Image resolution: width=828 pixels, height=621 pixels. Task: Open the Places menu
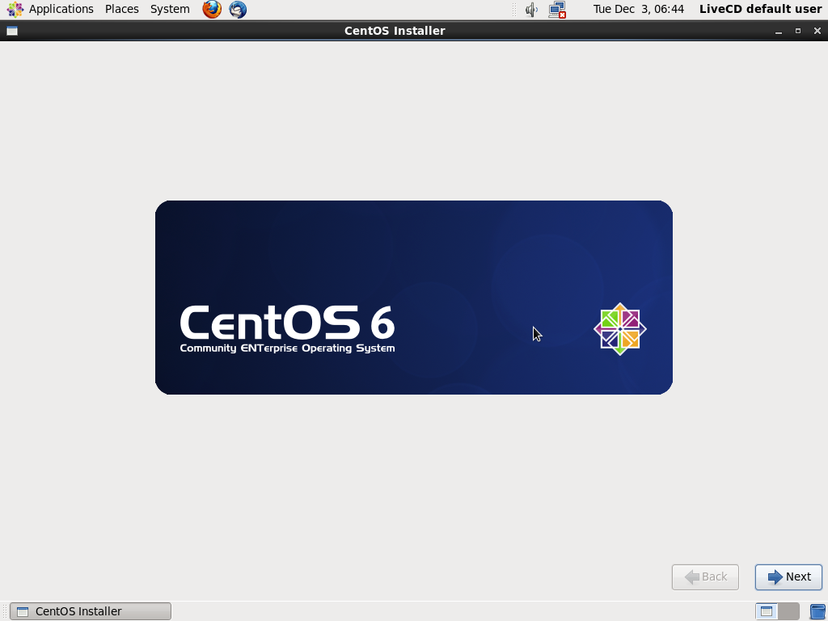coord(122,10)
